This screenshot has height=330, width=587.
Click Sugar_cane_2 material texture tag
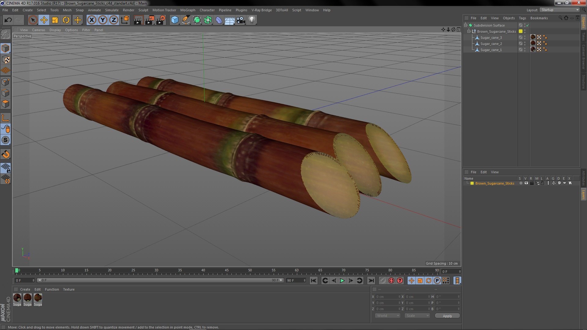point(533,43)
